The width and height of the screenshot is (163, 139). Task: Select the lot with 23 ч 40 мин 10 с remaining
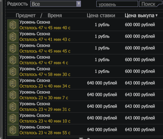tap(85, 118)
